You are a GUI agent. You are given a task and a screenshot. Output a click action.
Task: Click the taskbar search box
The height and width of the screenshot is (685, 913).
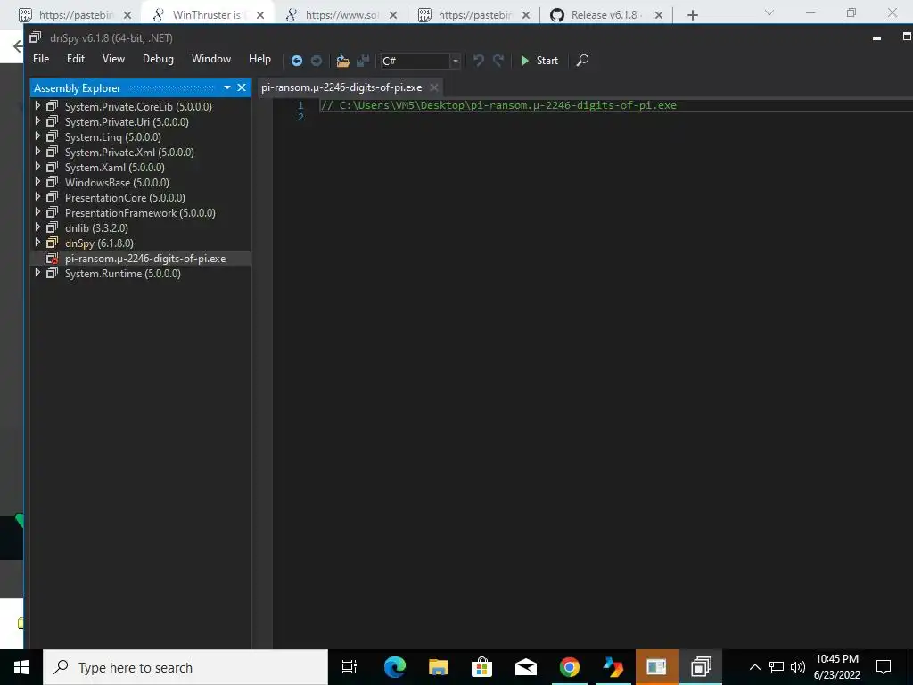[185, 667]
